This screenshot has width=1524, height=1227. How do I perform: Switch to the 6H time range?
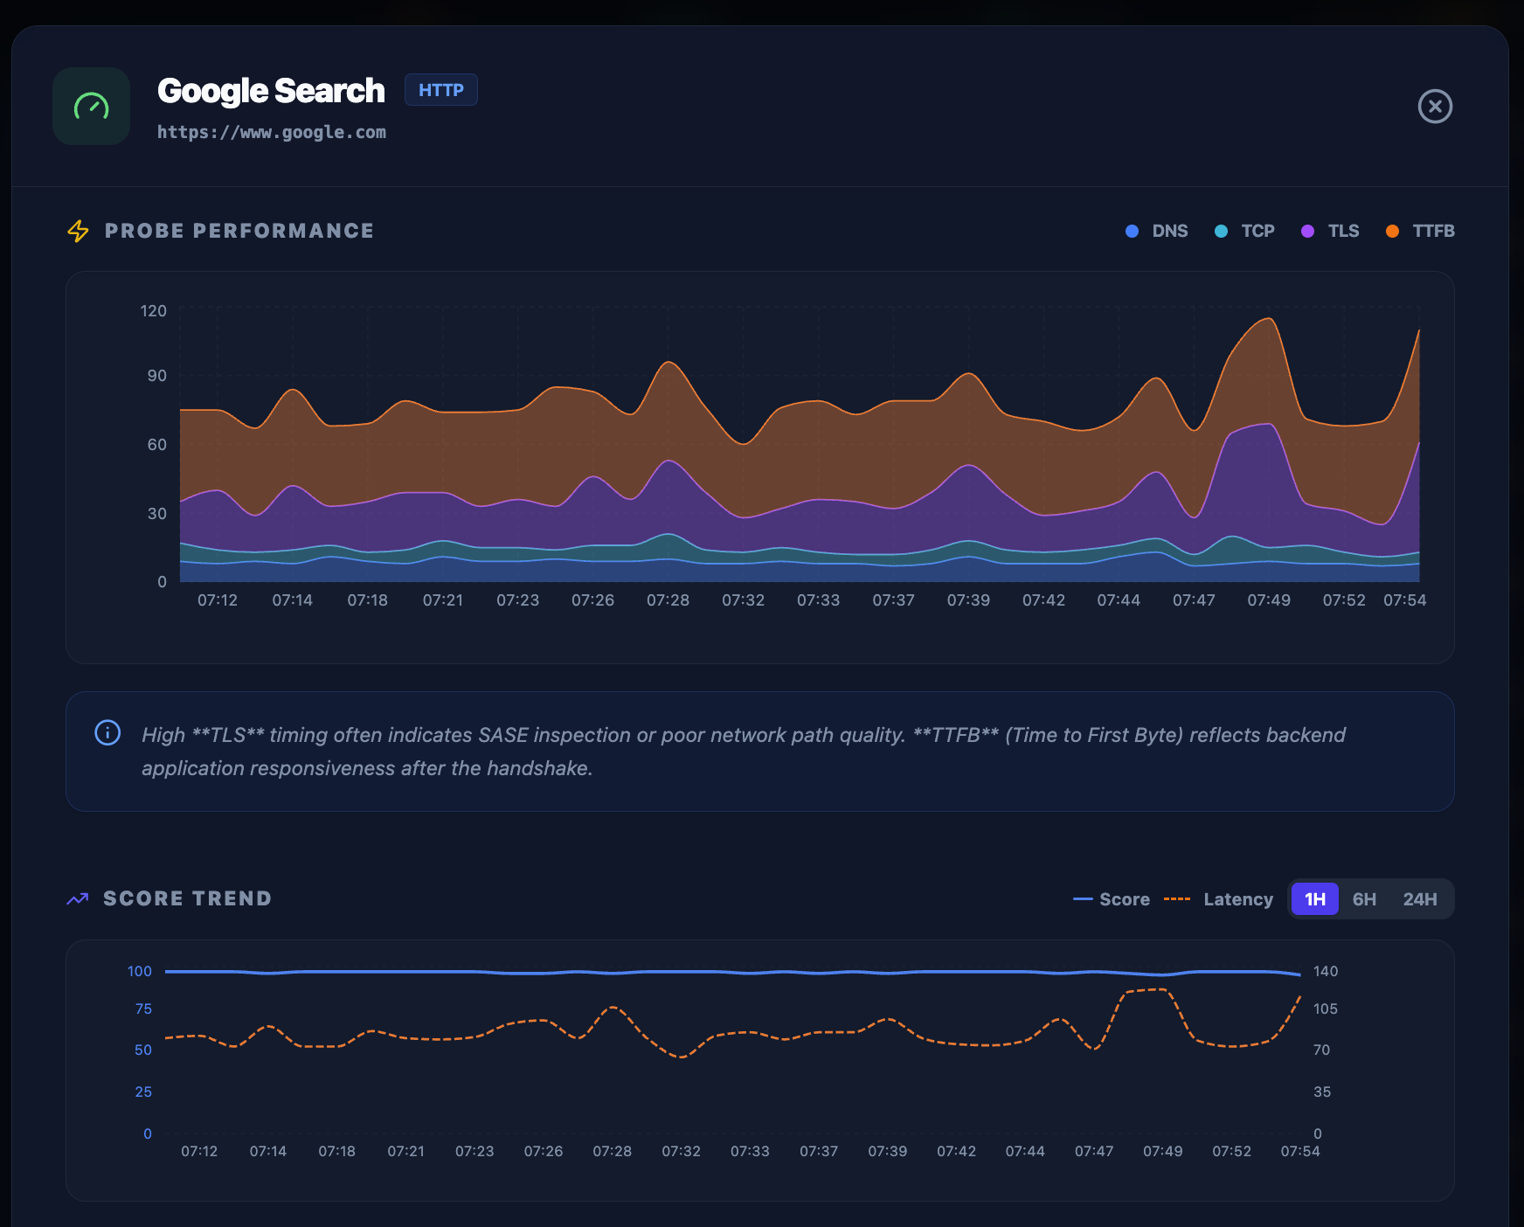(x=1364, y=899)
